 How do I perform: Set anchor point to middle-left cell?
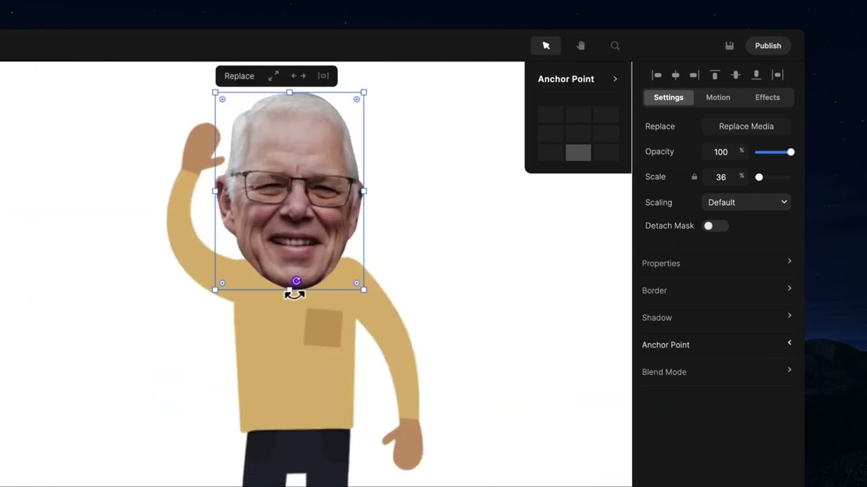coord(550,133)
